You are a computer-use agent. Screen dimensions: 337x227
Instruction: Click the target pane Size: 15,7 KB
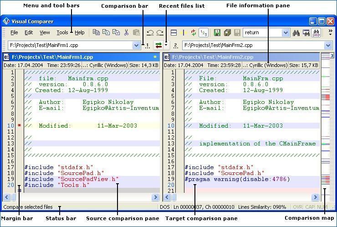(304, 65)
